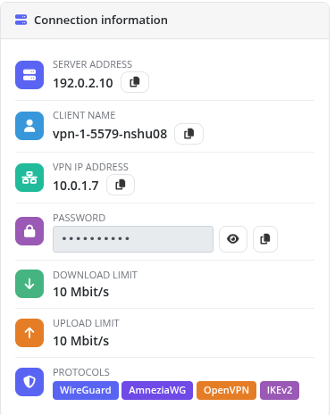The width and height of the screenshot is (335, 415).
Task: Select the IKEv2 protocol badge
Action: pyautogui.click(x=280, y=390)
